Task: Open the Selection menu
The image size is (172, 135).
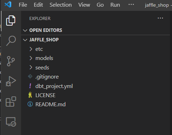Action: coord(61,5)
